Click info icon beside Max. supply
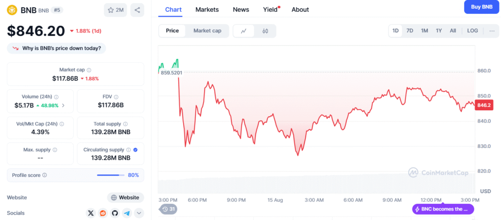 [55, 149]
